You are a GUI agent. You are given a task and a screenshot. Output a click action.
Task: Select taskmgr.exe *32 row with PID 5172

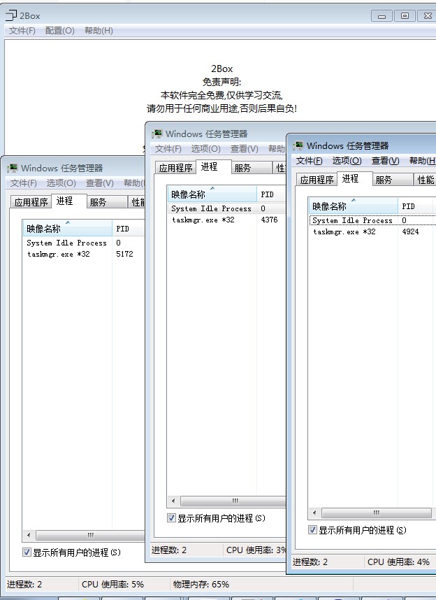pyautogui.click(x=84, y=254)
